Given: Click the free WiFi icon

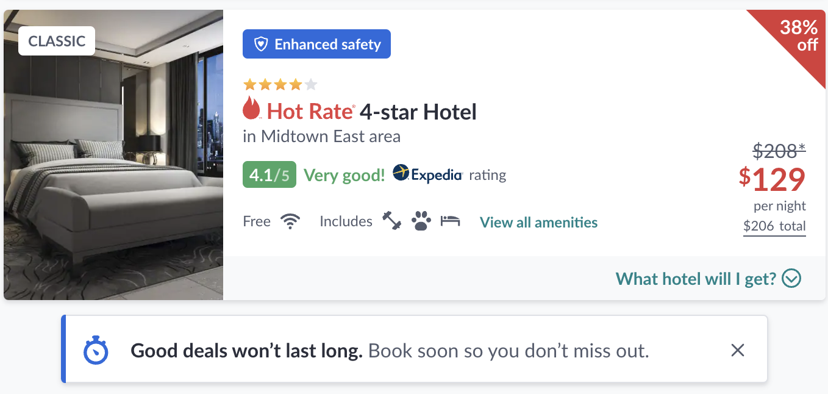Looking at the screenshot, I should click(290, 221).
